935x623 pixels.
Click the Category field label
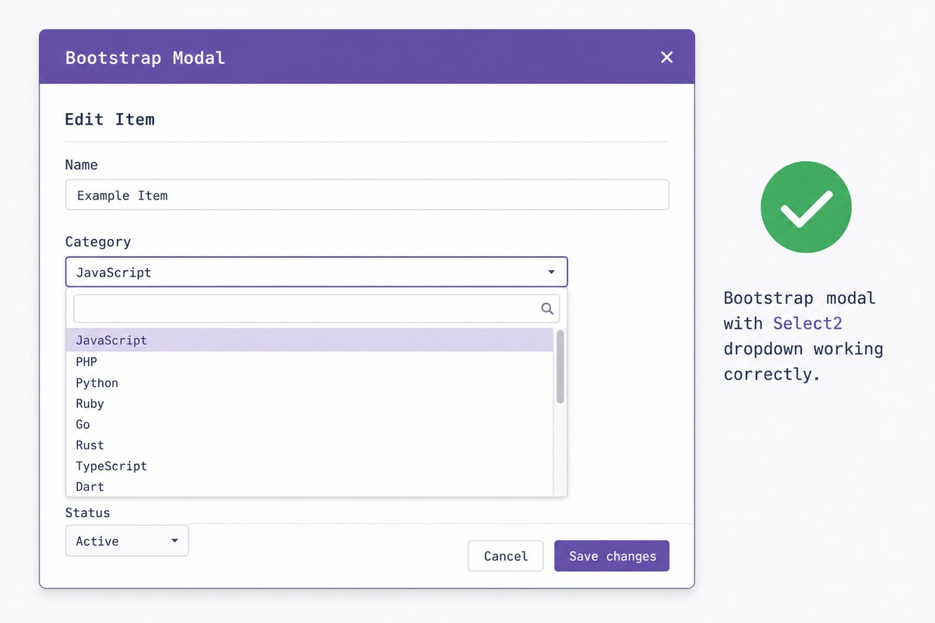[98, 242]
